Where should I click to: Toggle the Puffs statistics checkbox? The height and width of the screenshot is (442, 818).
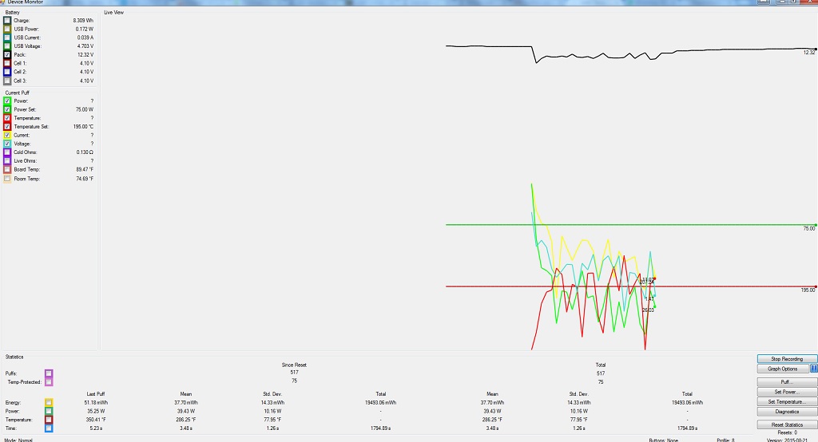click(49, 373)
